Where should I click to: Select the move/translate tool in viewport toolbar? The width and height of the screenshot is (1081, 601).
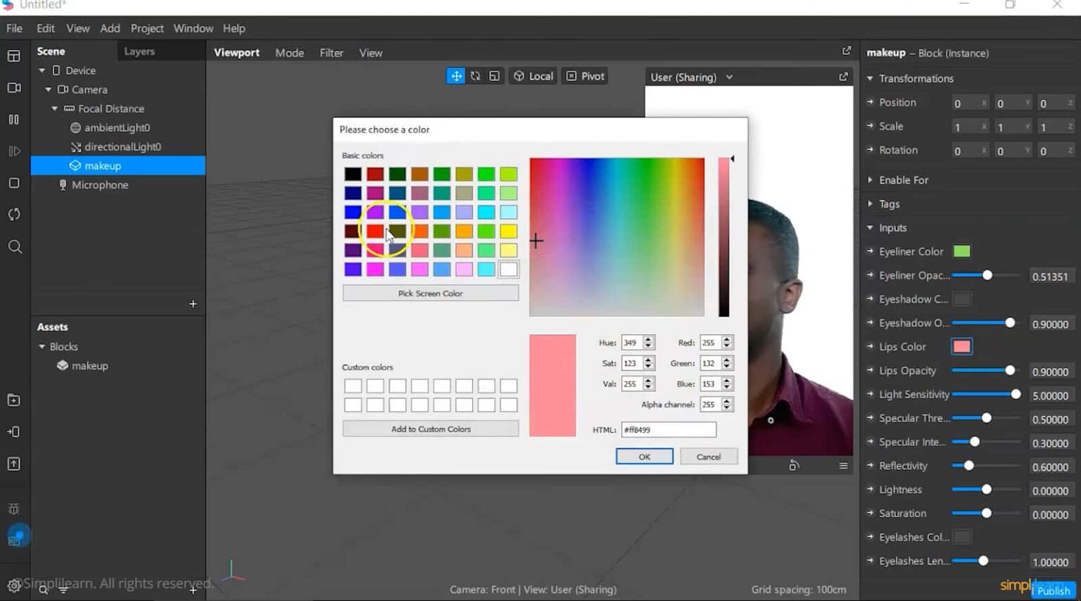pos(456,76)
